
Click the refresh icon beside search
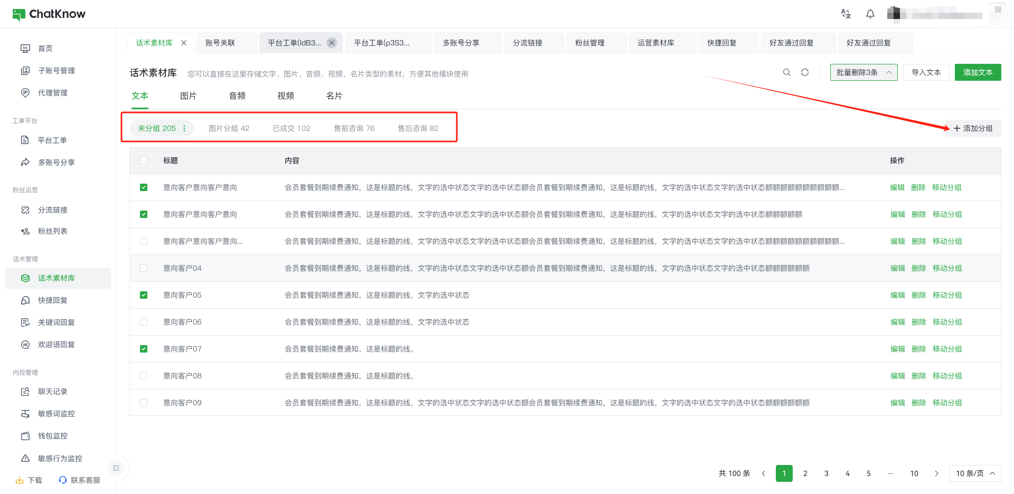(x=804, y=72)
